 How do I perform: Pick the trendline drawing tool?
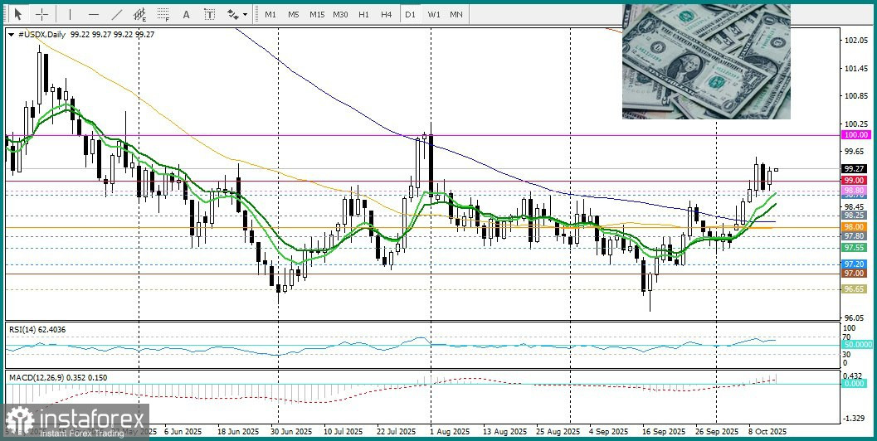pos(117,15)
